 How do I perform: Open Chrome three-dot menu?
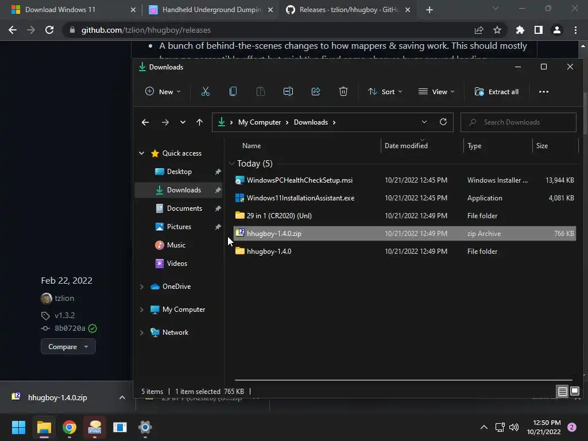pos(575,30)
